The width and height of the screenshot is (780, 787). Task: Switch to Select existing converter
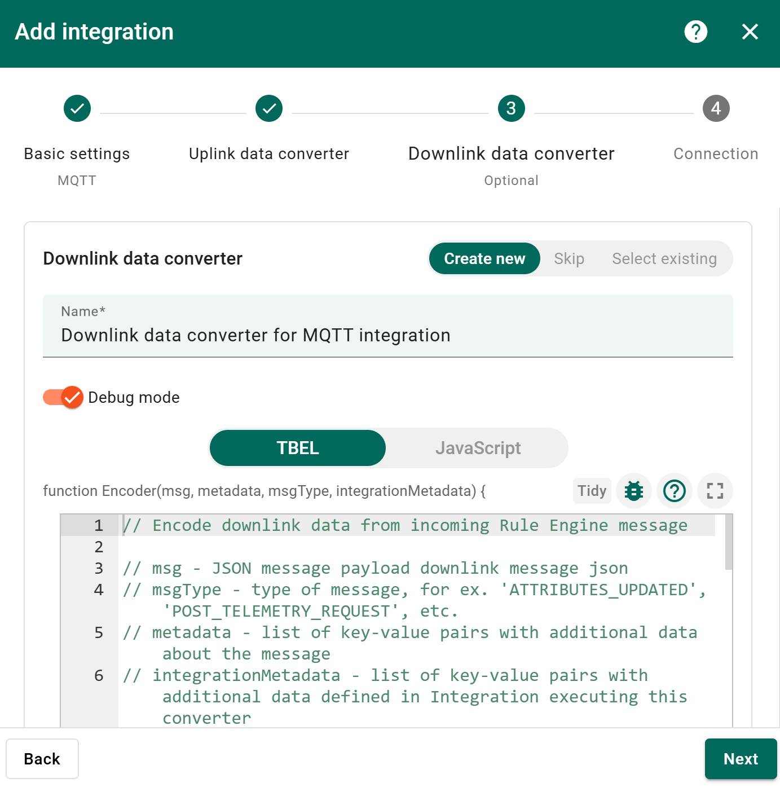[x=664, y=258]
